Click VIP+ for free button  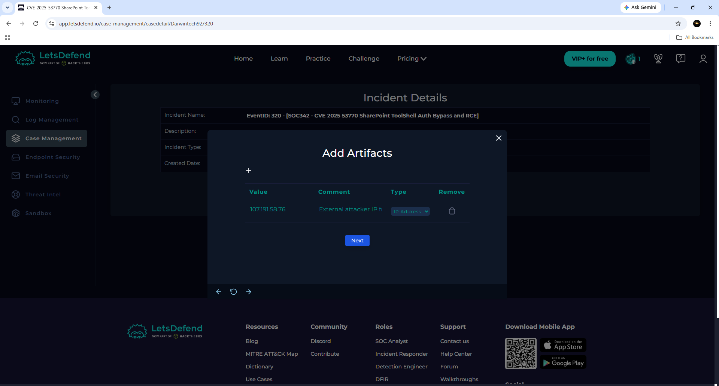pos(590,59)
